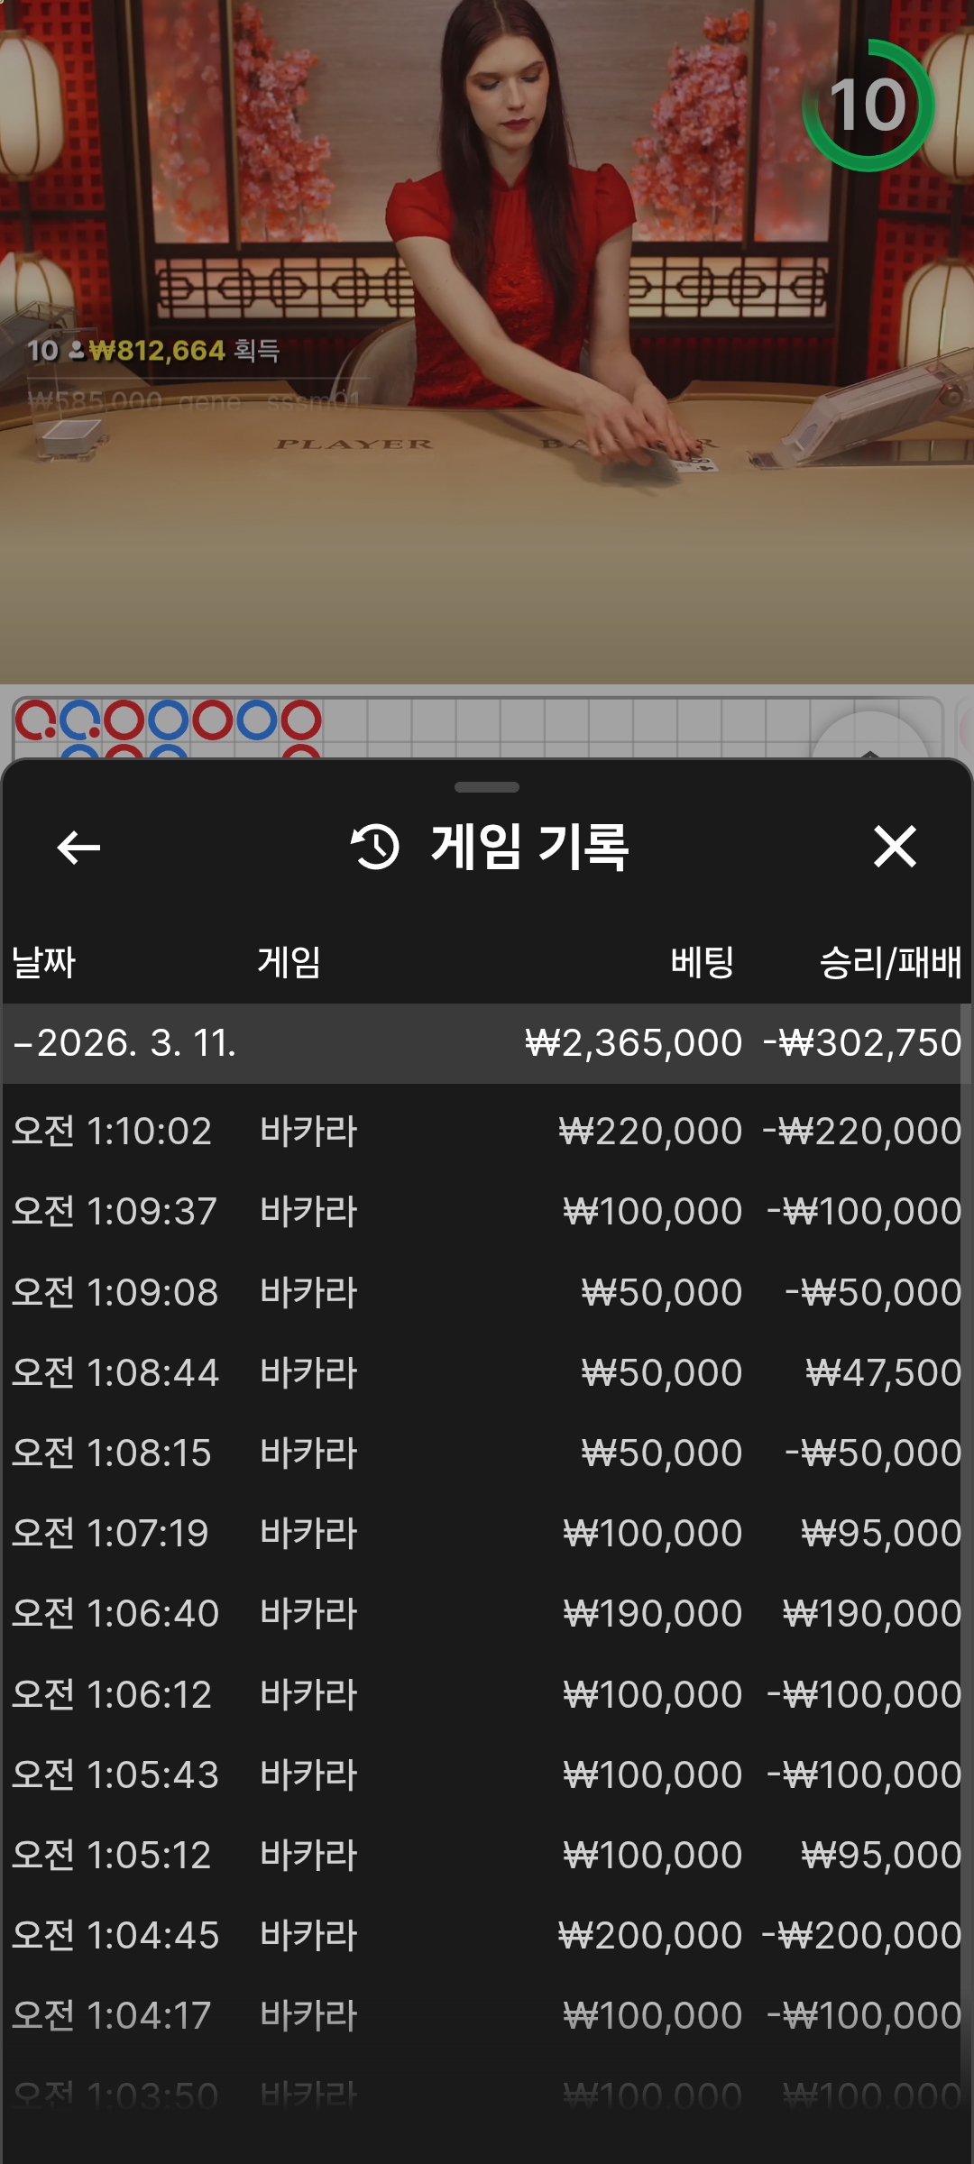
Task: Open the 오전 1:10:02 baccarat record
Action: point(487,1132)
